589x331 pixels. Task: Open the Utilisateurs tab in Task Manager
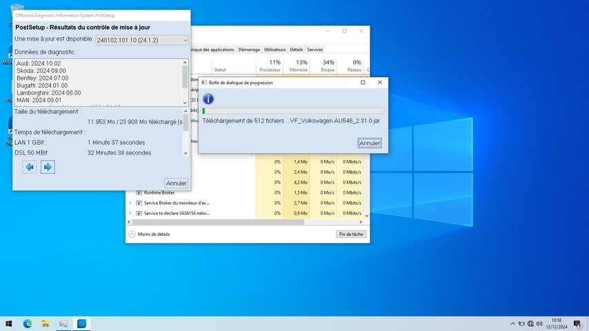coord(274,50)
